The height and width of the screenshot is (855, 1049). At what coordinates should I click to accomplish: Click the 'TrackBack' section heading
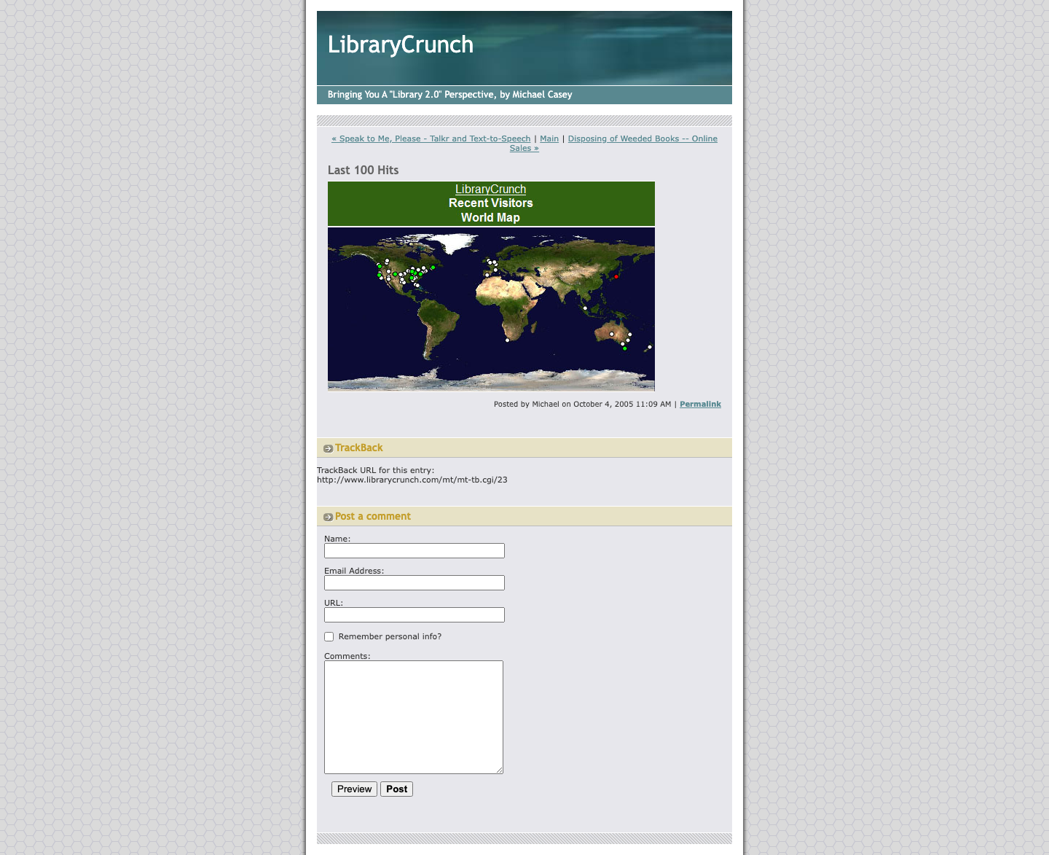[359, 448]
